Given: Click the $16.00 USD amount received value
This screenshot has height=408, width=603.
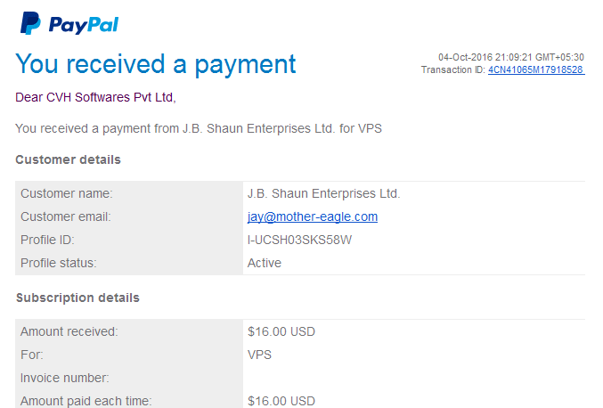Looking at the screenshot, I should [x=281, y=331].
